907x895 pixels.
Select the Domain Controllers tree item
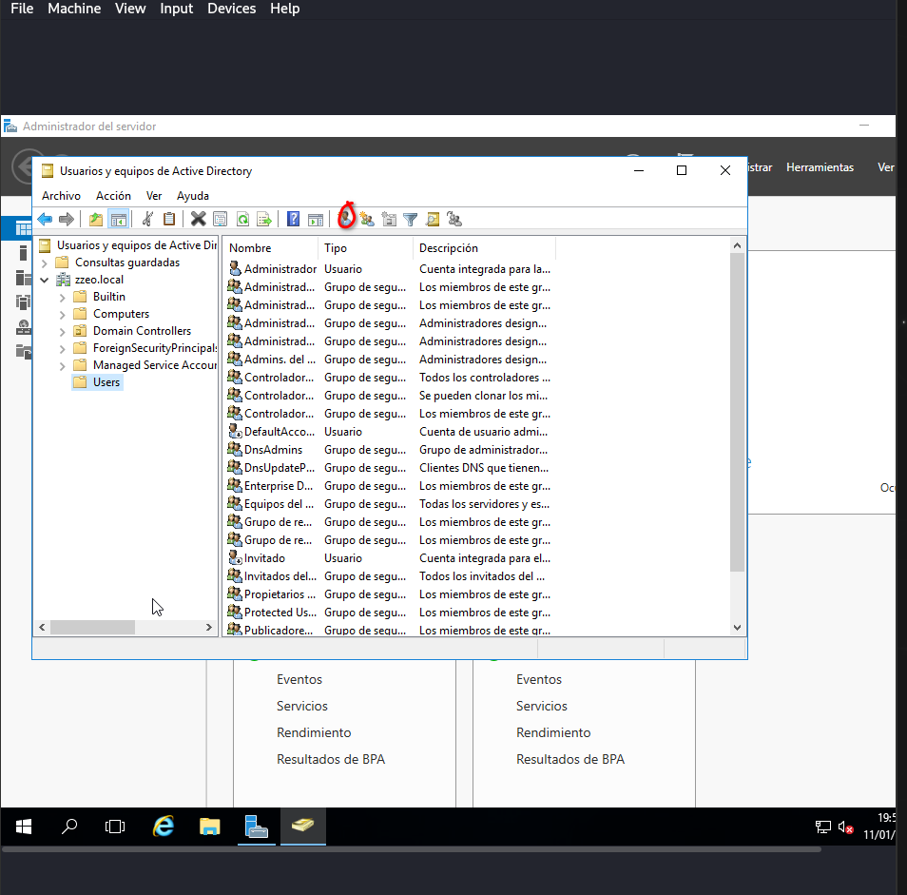click(x=133, y=331)
